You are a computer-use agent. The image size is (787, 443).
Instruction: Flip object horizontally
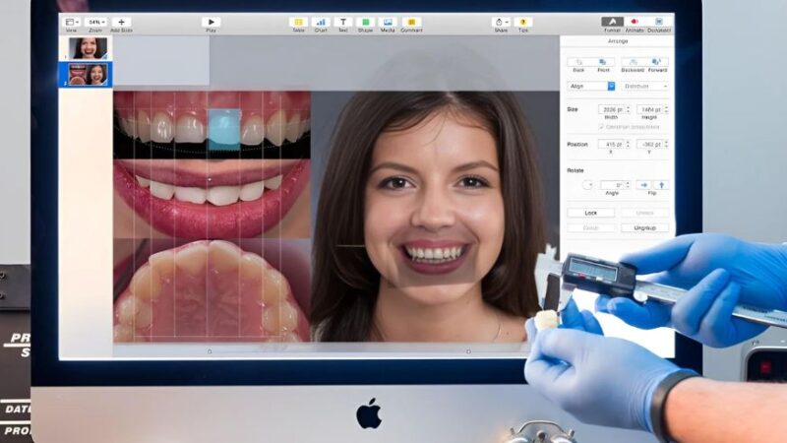click(x=644, y=185)
